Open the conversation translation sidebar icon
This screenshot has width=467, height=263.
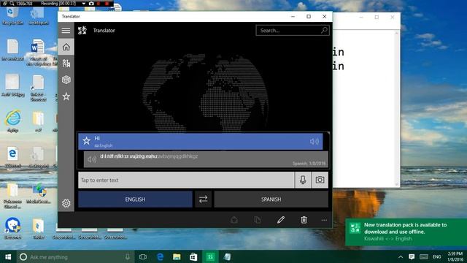click(66, 64)
